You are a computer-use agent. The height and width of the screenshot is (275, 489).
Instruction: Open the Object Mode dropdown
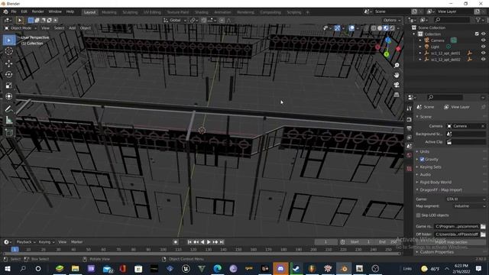point(21,28)
